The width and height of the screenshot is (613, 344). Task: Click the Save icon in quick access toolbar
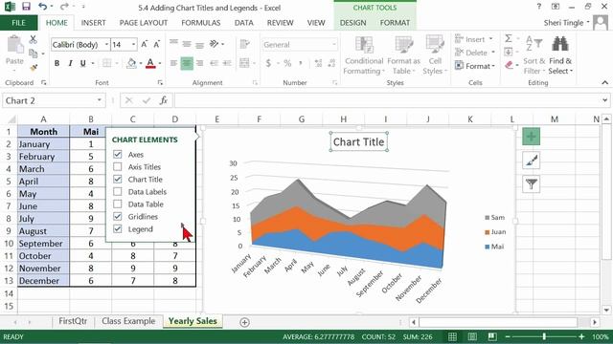point(26,7)
